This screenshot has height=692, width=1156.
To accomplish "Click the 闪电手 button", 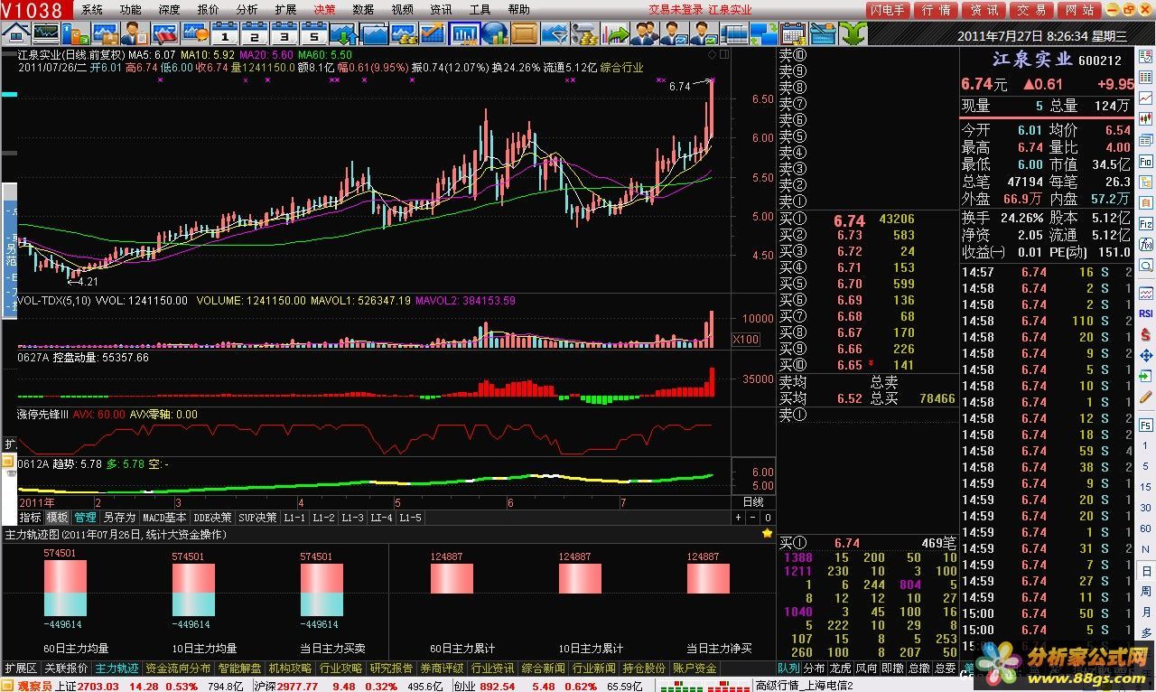I will [x=889, y=10].
